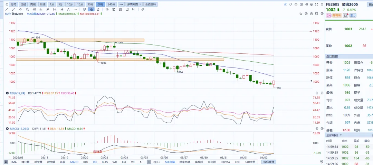Expand more periods ellipsis button
This screenshot has height=165, width=373.
(121, 4)
